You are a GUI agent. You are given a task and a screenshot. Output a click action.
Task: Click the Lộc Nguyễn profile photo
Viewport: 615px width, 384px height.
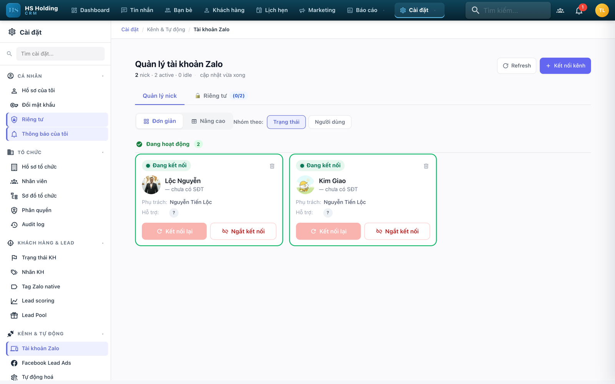[151, 185]
